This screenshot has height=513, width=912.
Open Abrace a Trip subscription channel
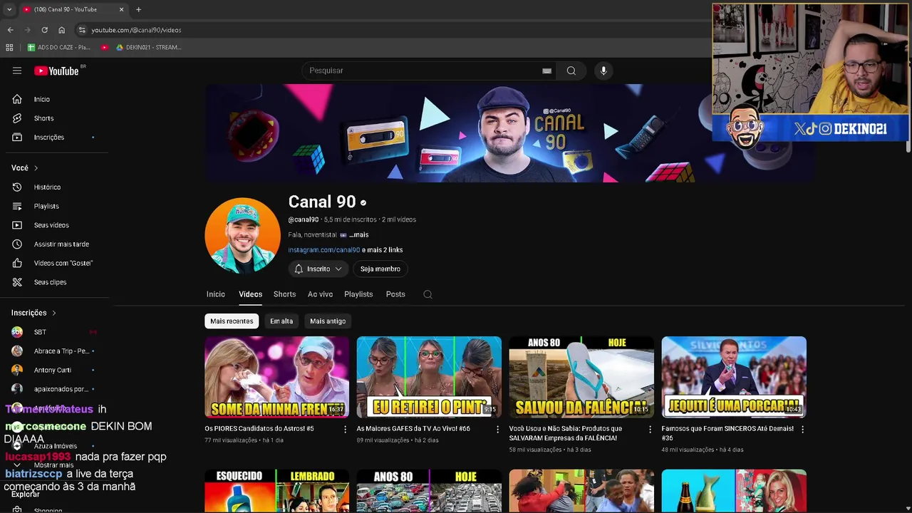[54, 351]
